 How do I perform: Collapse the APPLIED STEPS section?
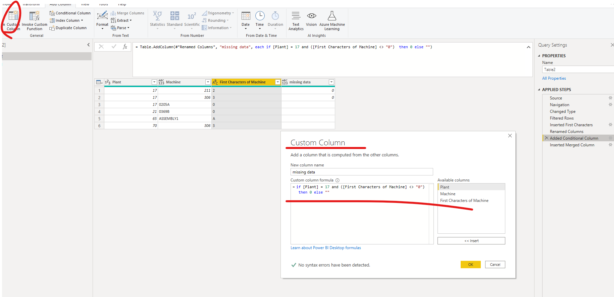pyautogui.click(x=539, y=90)
